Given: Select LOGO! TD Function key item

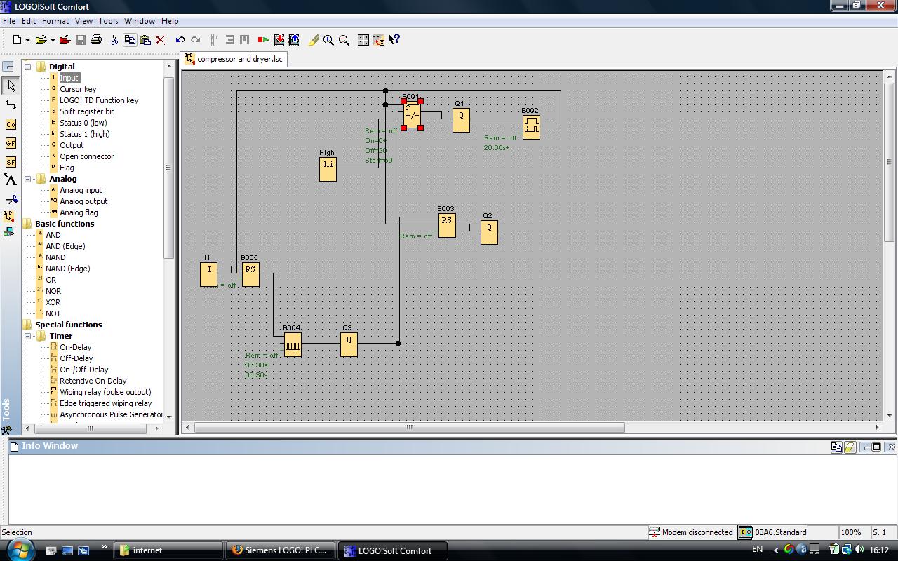Looking at the screenshot, I should point(99,100).
